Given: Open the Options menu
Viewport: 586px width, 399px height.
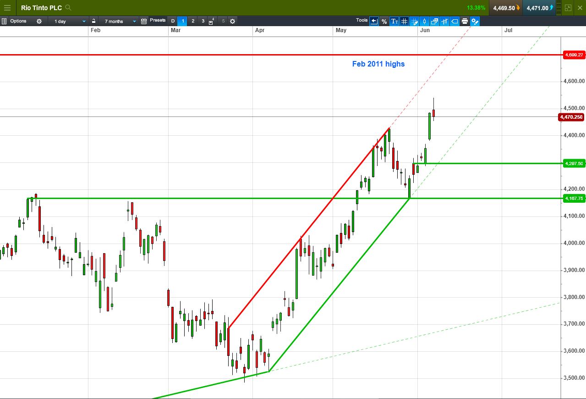Looking at the screenshot, I should 18,21.
